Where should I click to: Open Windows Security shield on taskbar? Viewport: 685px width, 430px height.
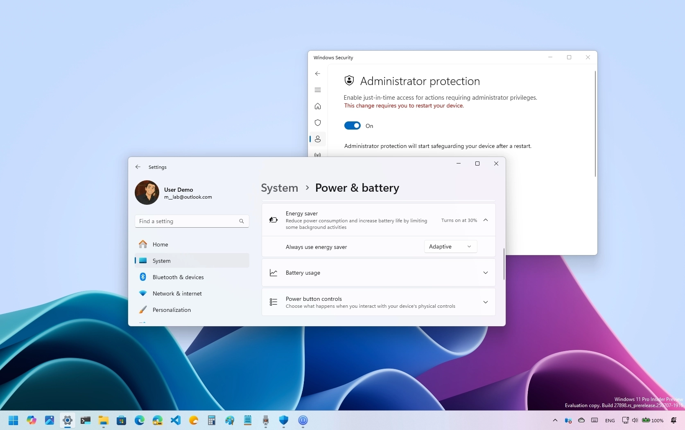(x=284, y=420)
